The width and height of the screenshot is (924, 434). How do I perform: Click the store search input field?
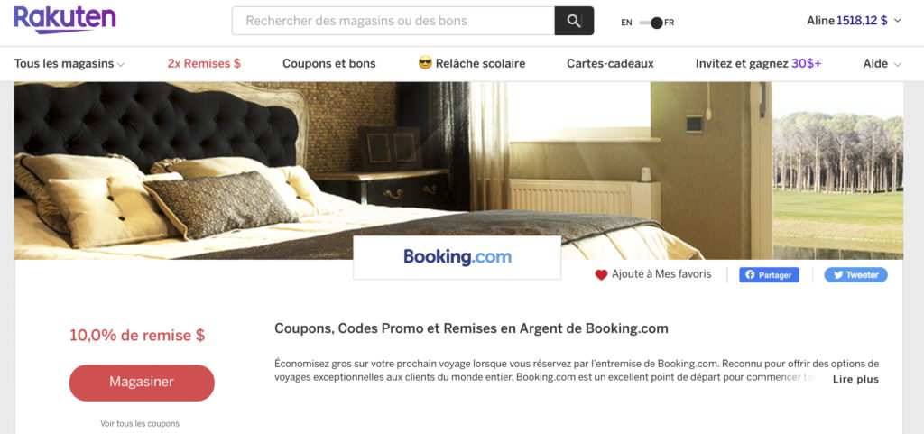[x=393, y=21]
